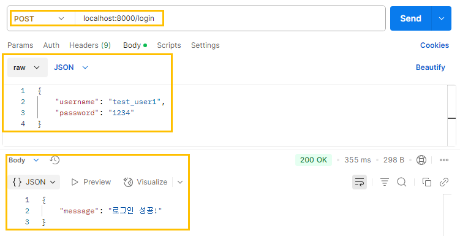
Task: Open the response Body dropdown
Action: [23, 160]
